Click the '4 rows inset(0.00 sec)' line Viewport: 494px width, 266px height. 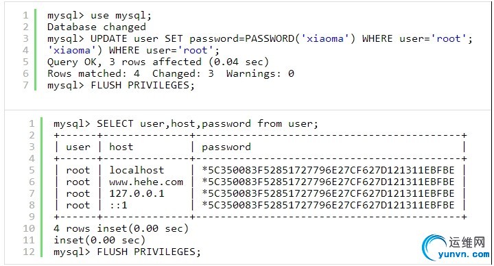click(x=121, y=228)
